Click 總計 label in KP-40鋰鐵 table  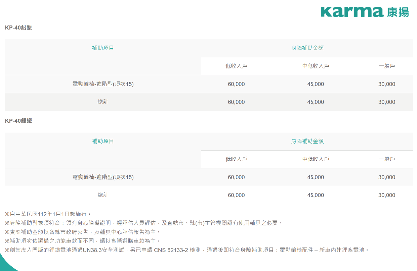pos(103,195)
